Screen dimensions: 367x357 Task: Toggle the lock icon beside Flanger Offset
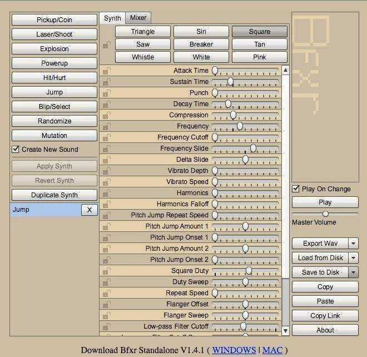(107, 304)
